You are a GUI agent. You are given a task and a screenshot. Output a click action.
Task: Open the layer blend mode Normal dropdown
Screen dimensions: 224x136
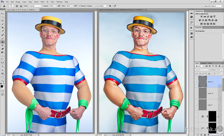pyautogui.click(x=202, y=70)
